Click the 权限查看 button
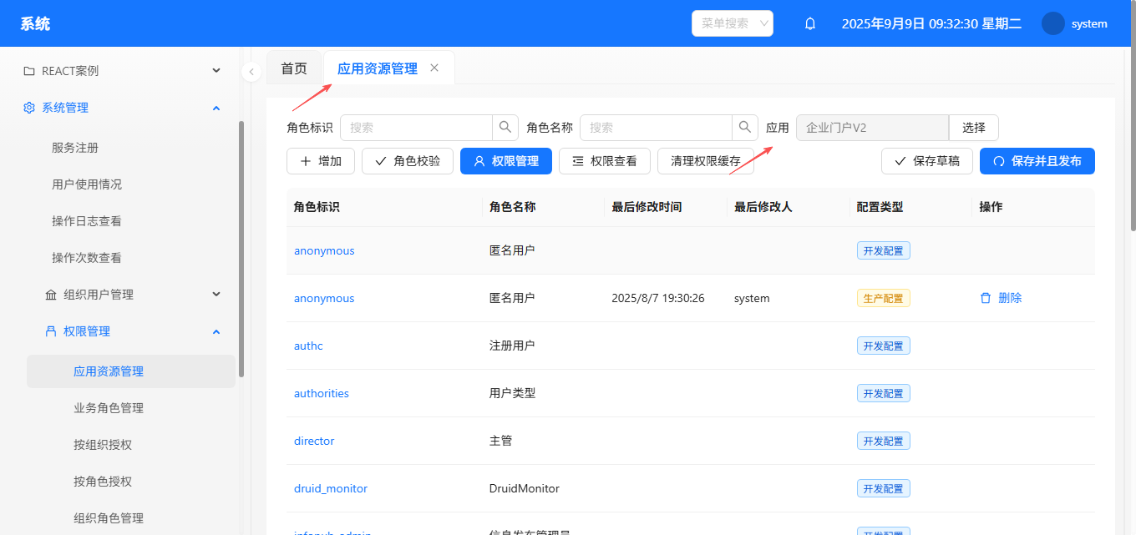 (604, 161)
